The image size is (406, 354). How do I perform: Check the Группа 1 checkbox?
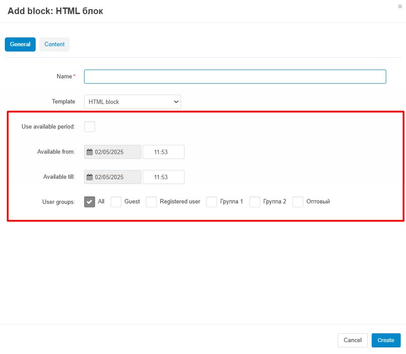pyautogui.click(x=211, y=202)
